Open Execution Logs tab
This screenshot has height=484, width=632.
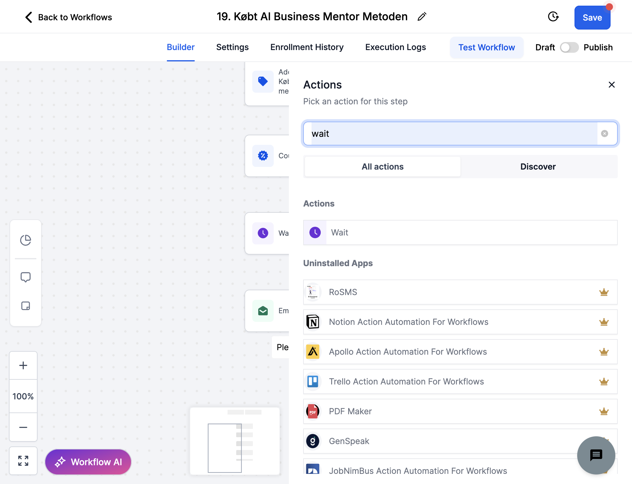[396, 47]
